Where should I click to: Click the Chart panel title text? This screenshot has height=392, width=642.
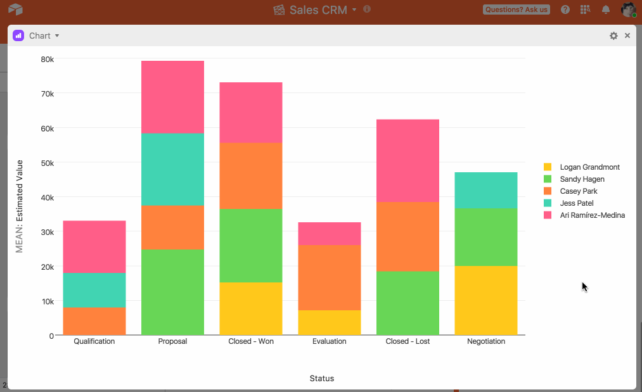coord(40,35)
